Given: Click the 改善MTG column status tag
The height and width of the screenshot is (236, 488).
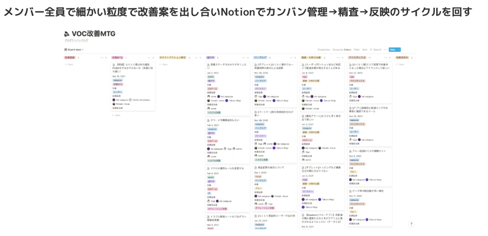Looking at the screenshot, I should [x=118, y=58].
